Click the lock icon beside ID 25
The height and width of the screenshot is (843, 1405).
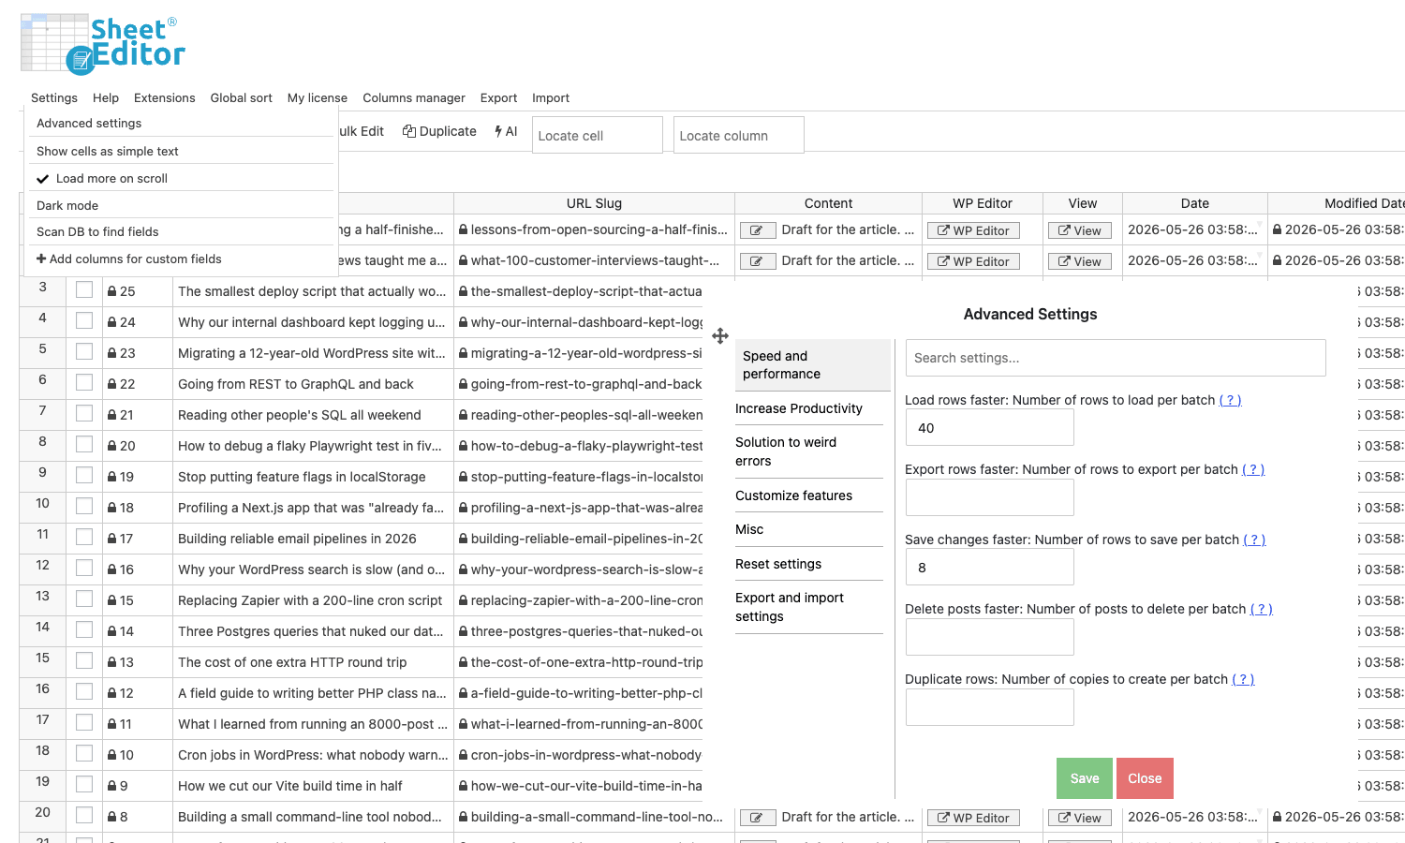(112, 291)
